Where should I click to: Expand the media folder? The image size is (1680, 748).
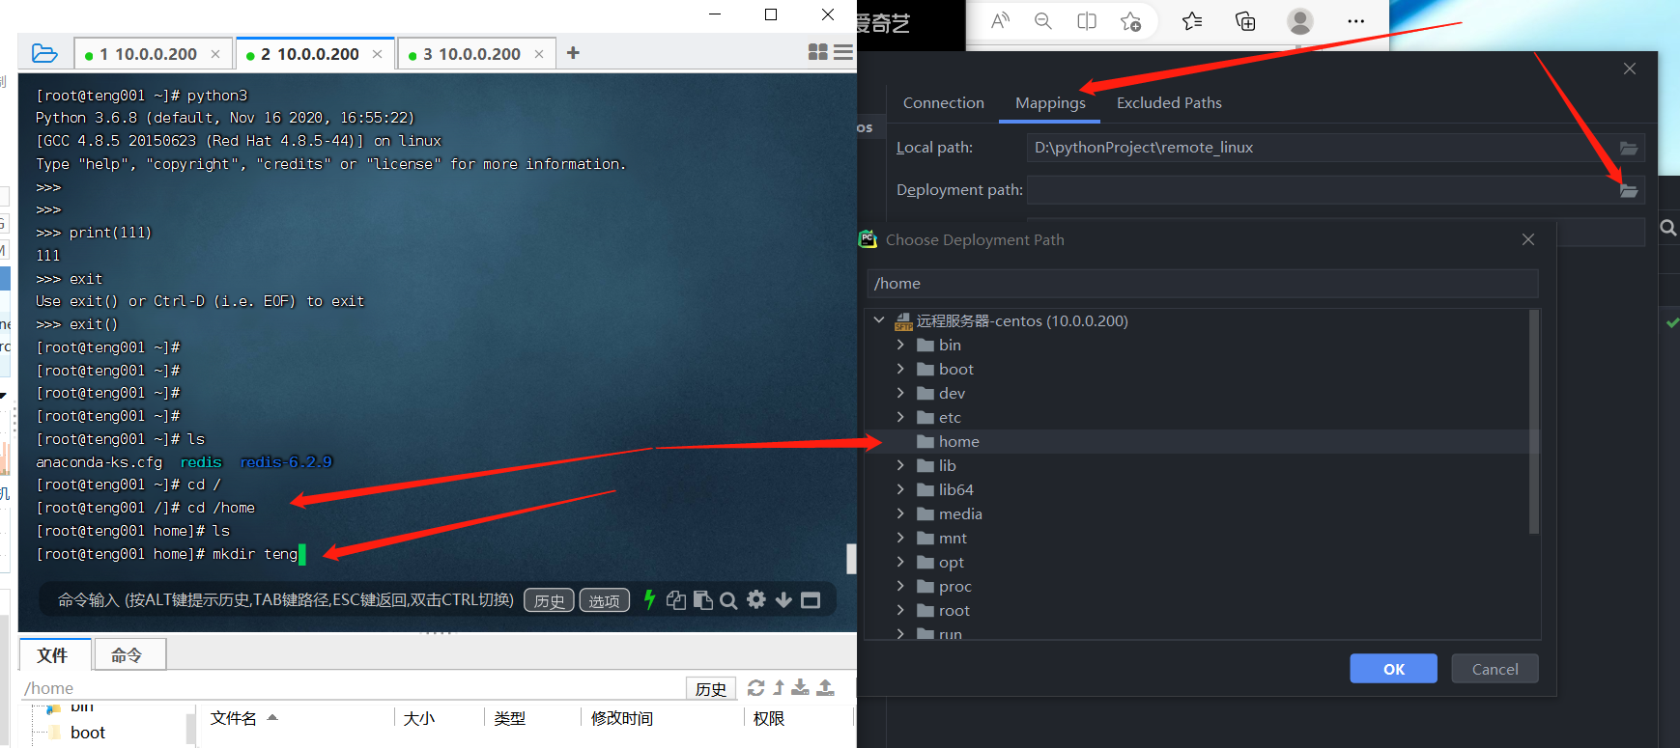pyautogui.click(x=900, y=513)
